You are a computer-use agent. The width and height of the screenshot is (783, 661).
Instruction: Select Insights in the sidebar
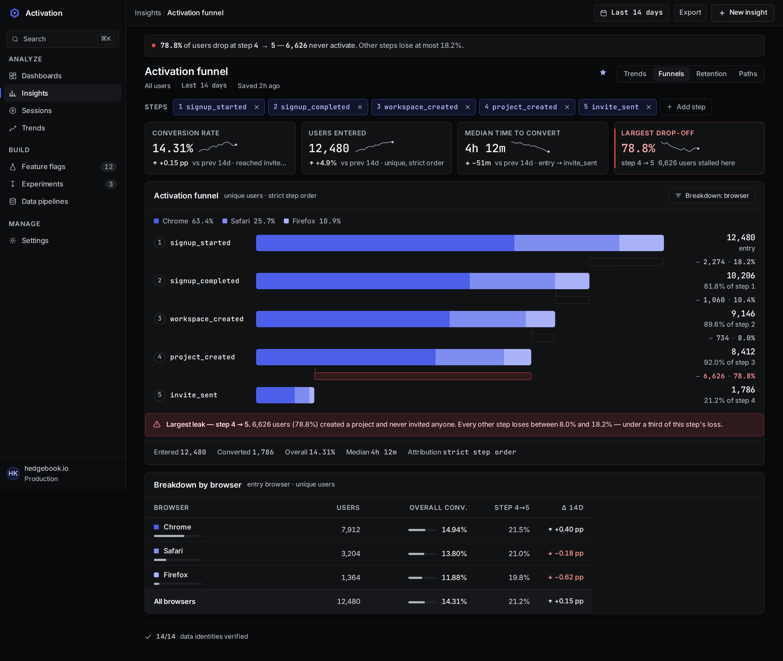point(63,93)
